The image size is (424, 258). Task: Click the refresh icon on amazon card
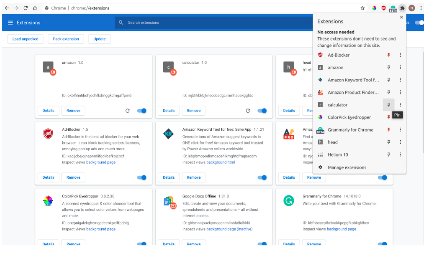pyautogui.click(x=127, y=111)
